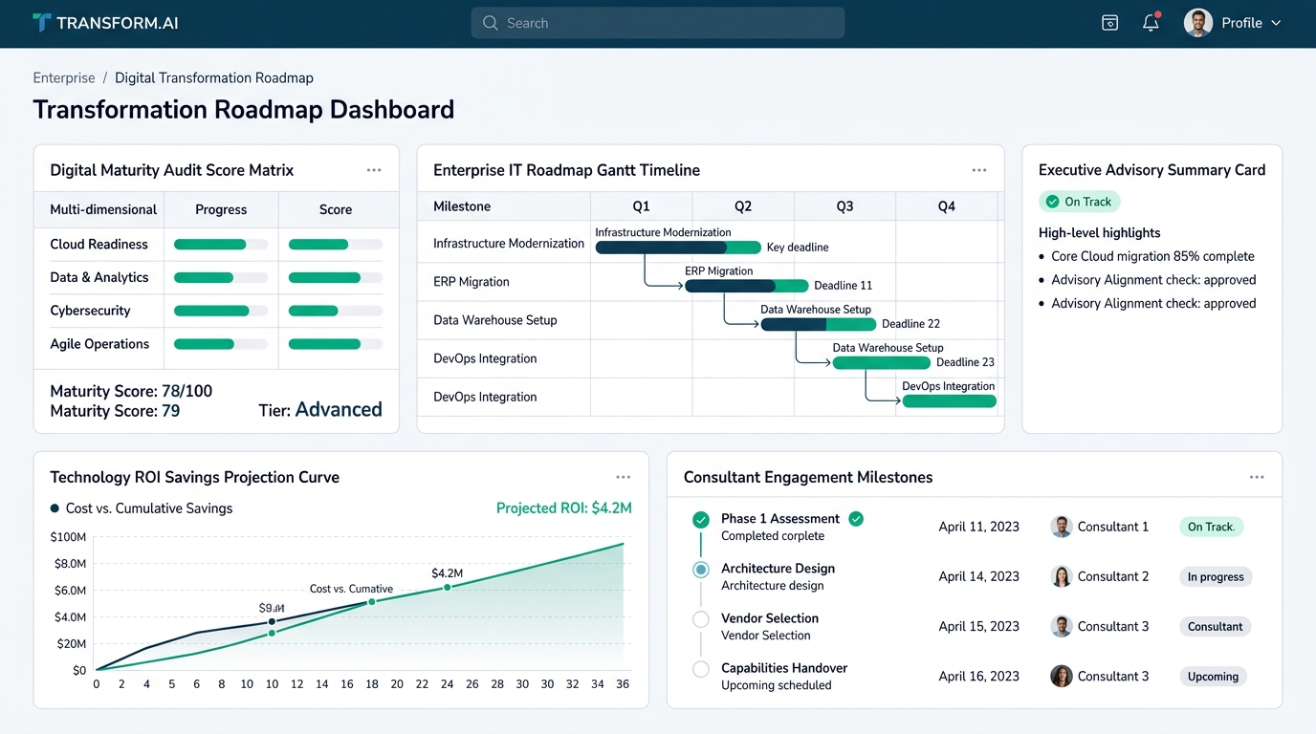Click the On Track status badge
This screenshot has width=1316, height=734.
tap(1079, 202)
